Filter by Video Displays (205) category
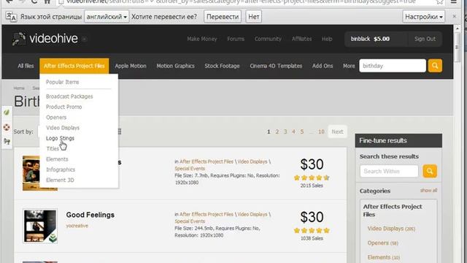The width and height of the screenshot is (467, 263). click(x=391, y=229)
